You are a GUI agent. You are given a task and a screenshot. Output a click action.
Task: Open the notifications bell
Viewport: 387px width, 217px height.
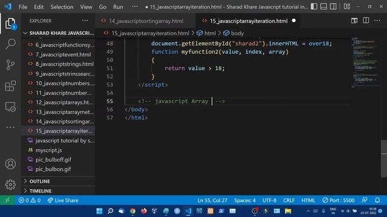pyautogui.click(x=377, y=200)
